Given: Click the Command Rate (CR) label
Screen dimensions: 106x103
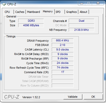Looking at the screenshot, I should pyautogui.click(x=37, y=72).
